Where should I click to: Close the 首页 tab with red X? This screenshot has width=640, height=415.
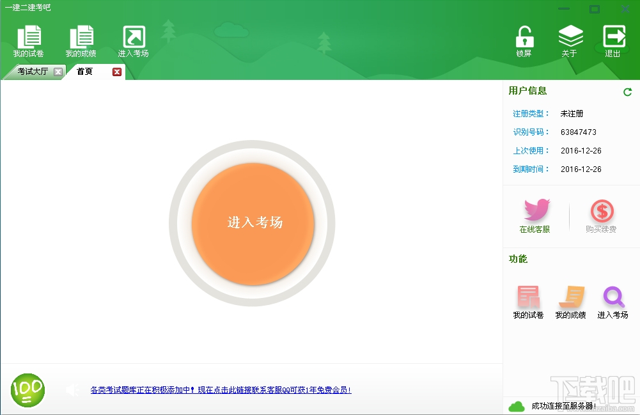point(117,72)
